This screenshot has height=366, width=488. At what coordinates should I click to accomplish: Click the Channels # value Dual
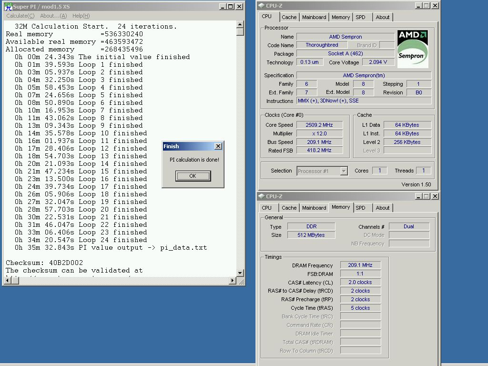tap(409, 226)
